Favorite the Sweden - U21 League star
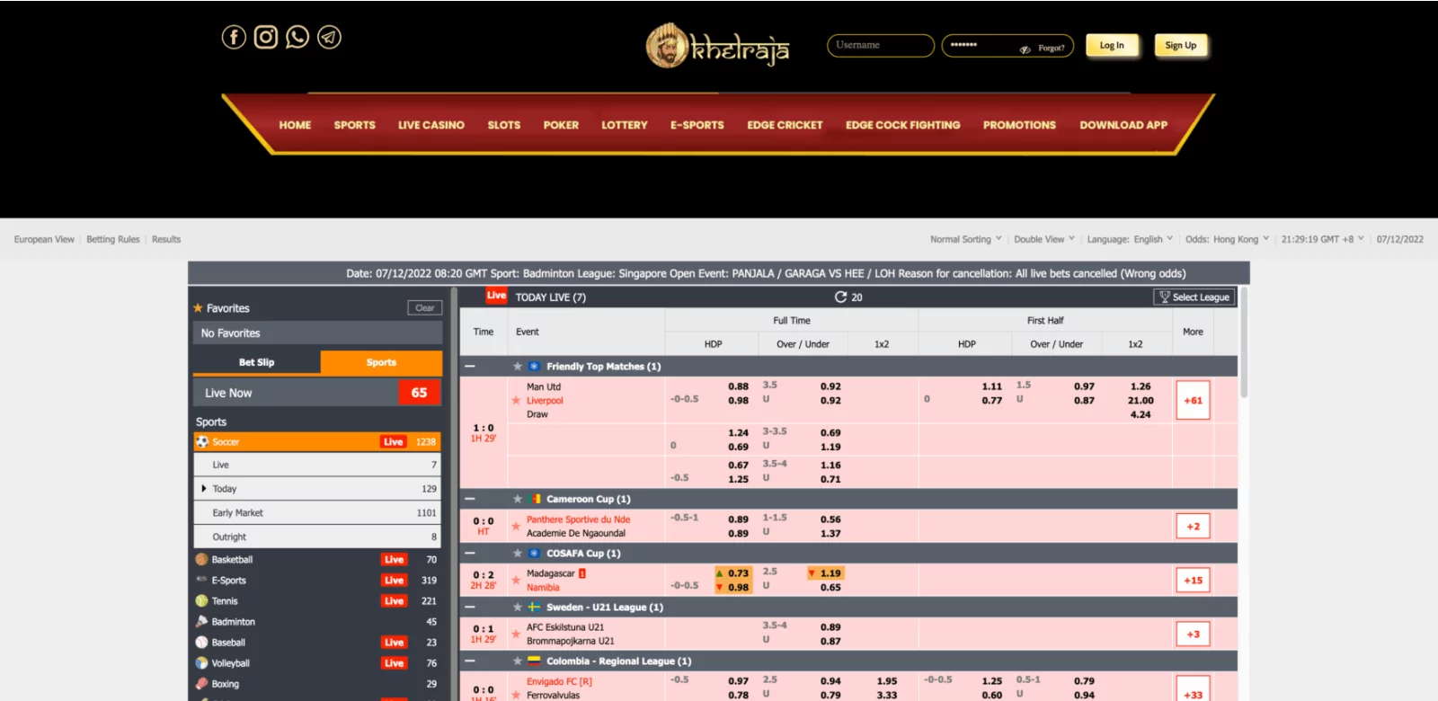 518,607
